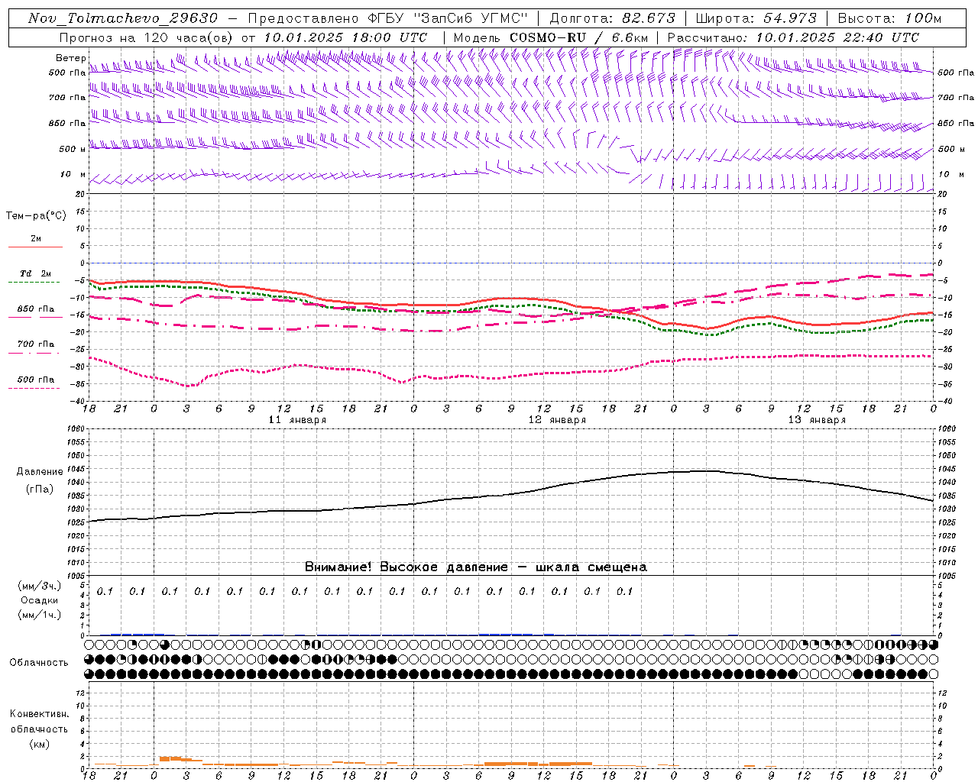Image resolution: width=978 pixels, height=782 pixels.
Task: Click the Осадки precipitation label
Action: (40, 600)
